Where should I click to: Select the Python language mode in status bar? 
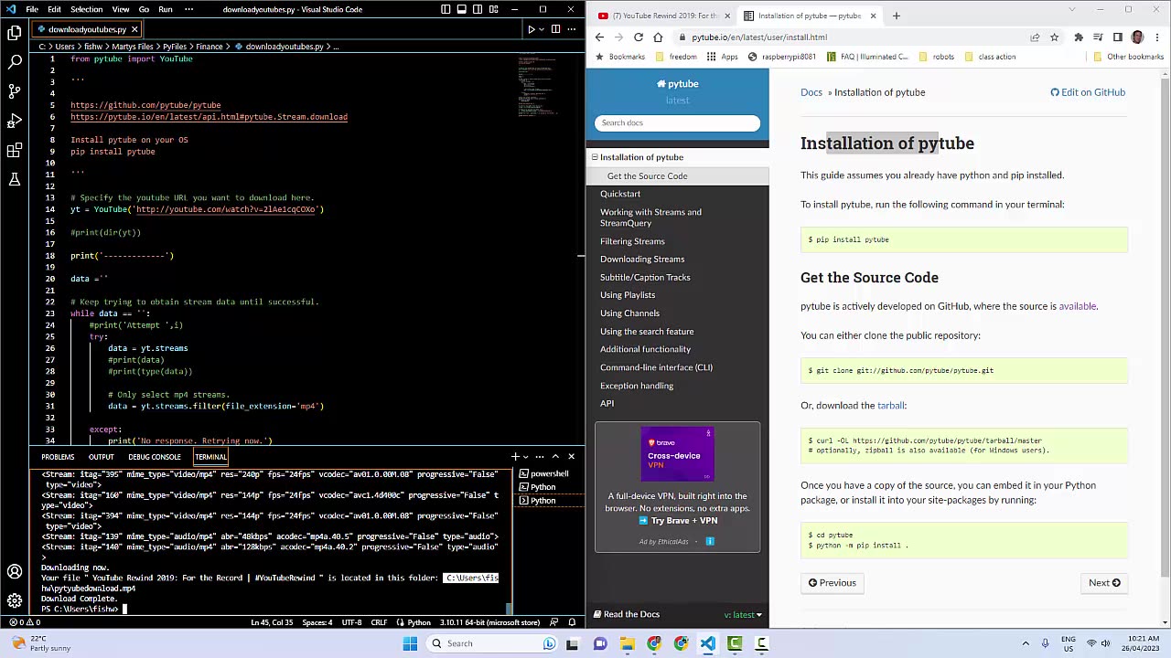(x=419, y=622)
